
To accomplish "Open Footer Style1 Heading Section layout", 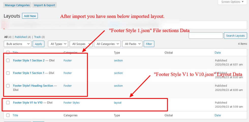I will (x=33, y=86).
